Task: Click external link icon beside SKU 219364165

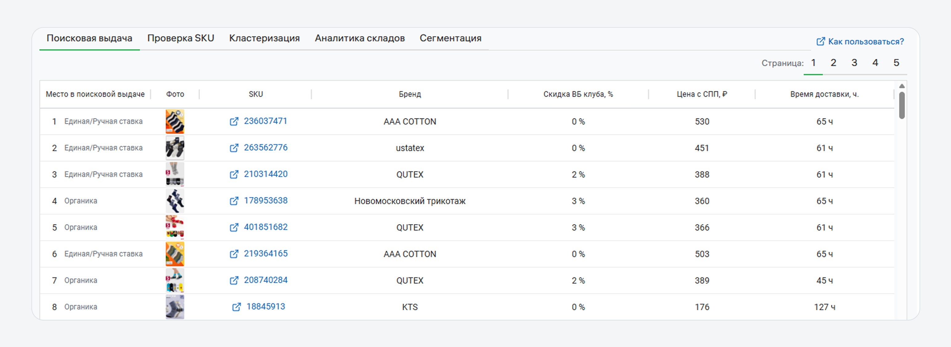Action: [234, 254]
